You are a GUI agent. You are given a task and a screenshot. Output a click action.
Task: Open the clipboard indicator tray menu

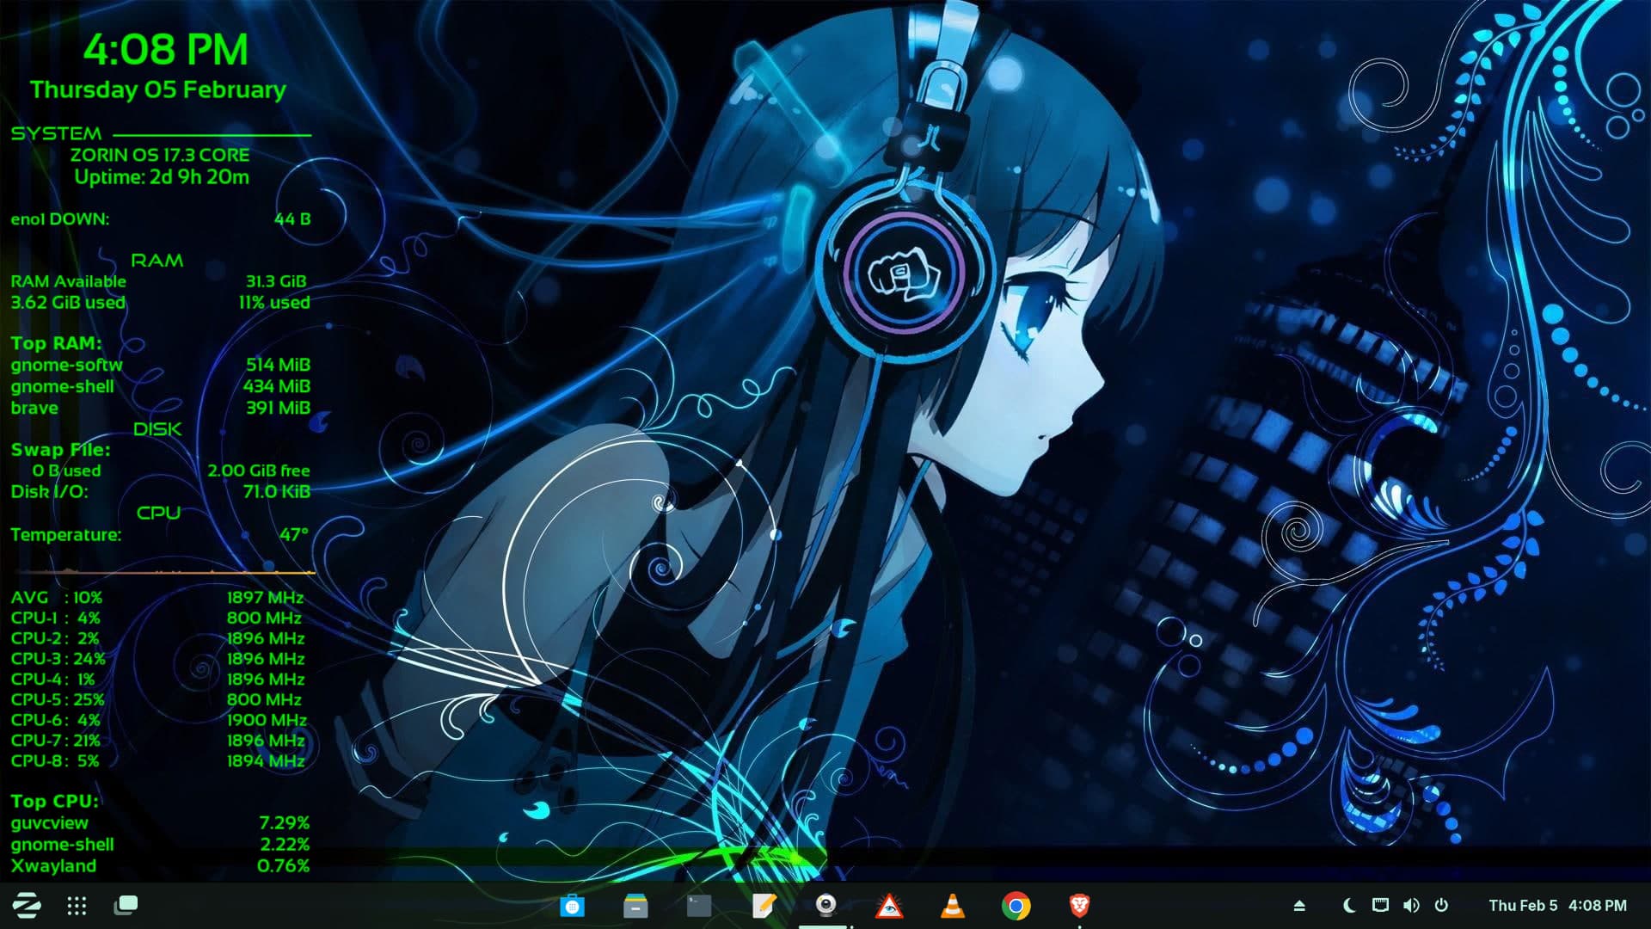pos(1380,905)
